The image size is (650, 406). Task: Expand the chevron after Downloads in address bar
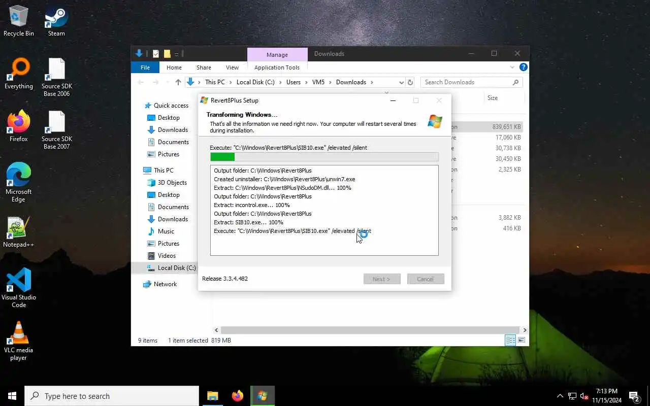(x=372, y=82)
